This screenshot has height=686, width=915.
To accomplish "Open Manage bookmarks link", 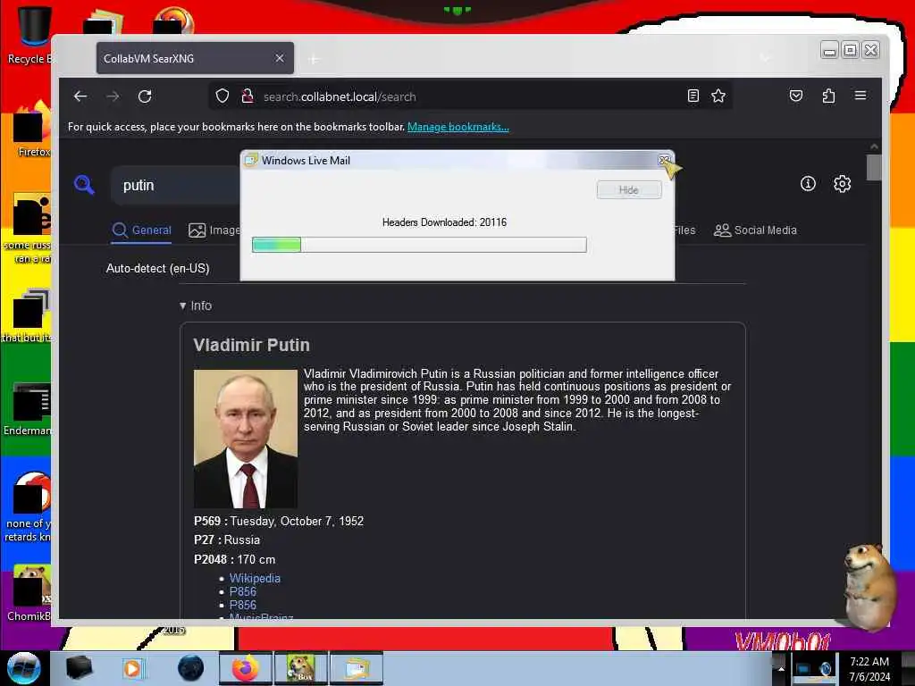I will pyautogui.click(x=458, y=127).
